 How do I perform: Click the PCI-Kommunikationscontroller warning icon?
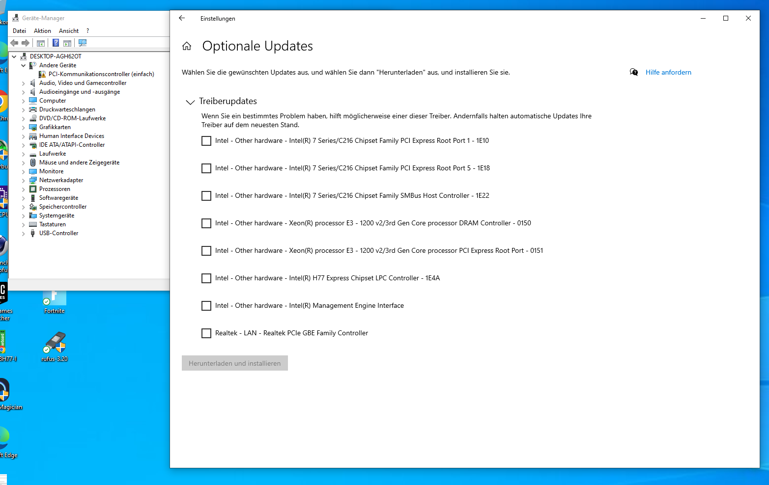(x=42, y=74)
